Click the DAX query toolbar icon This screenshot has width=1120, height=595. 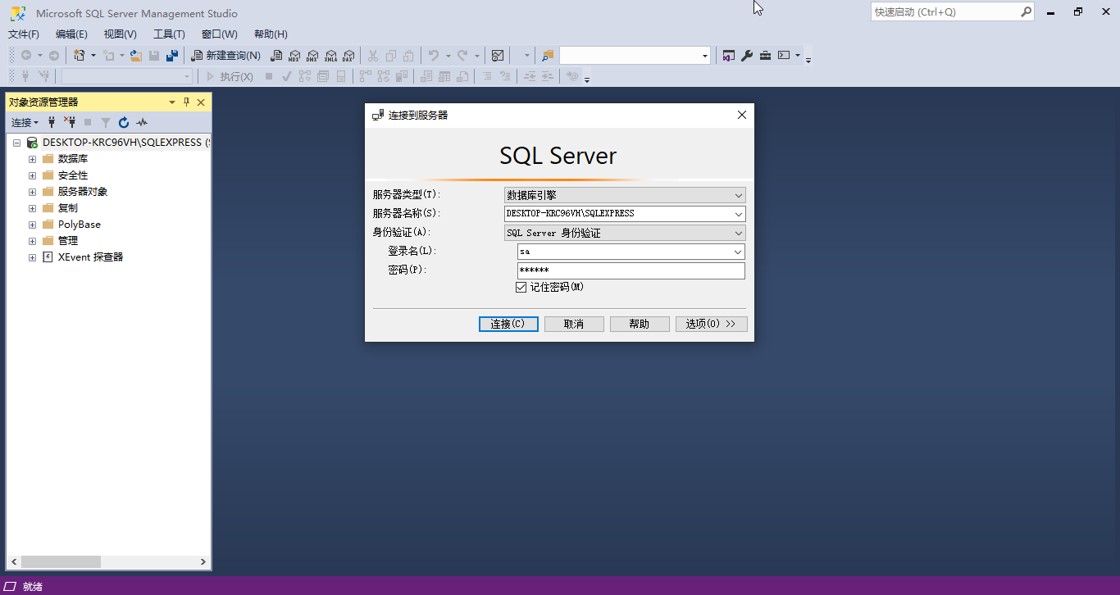pyautogui.click(x=348, y=56)
